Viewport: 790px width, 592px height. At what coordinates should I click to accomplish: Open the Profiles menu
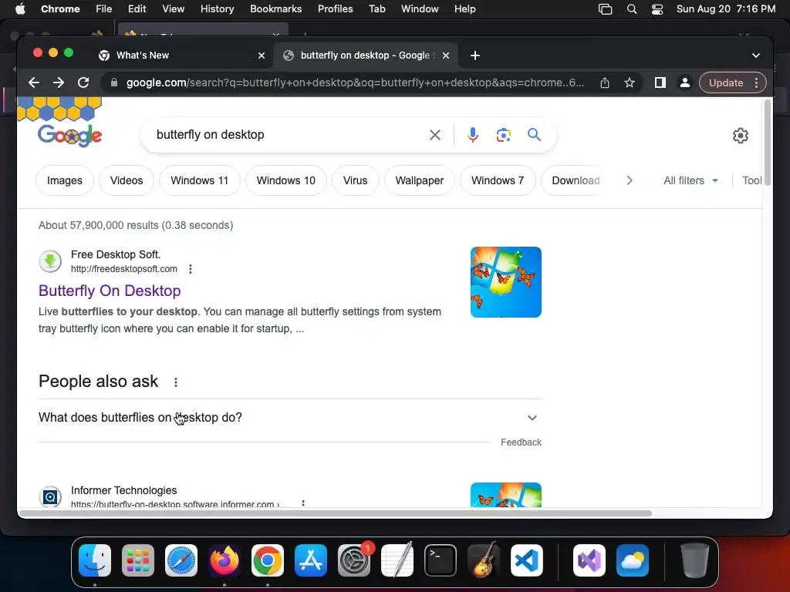point(335,9)
